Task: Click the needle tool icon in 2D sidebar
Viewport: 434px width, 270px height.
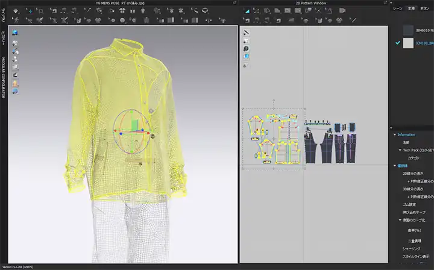Action: pyautogui.click(x=246, y=32)
